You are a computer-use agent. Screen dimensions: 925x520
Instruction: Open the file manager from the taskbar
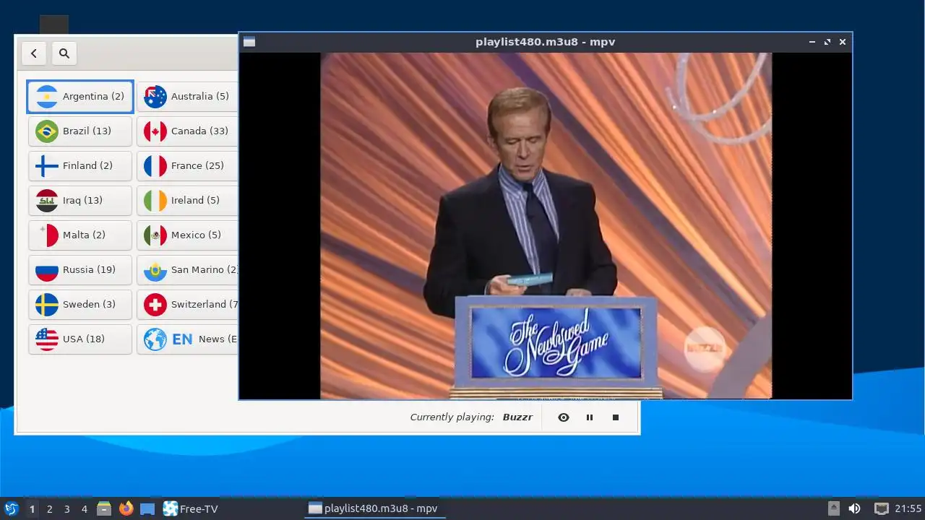(x=104, y=508)
